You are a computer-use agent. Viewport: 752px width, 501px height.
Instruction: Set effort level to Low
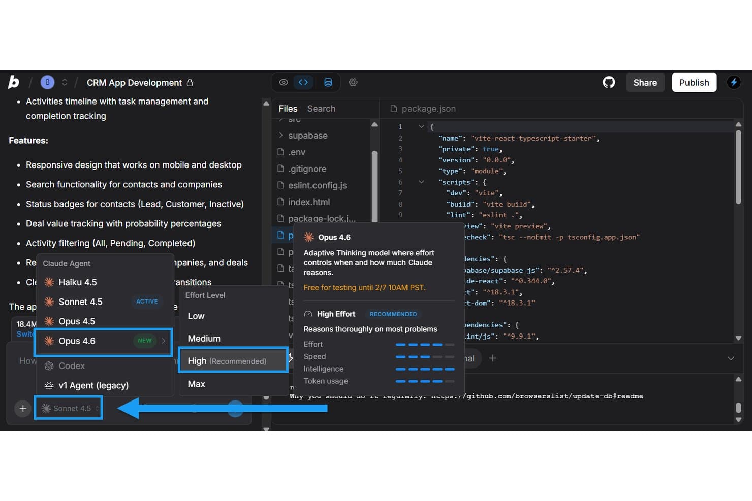(234, 316)
